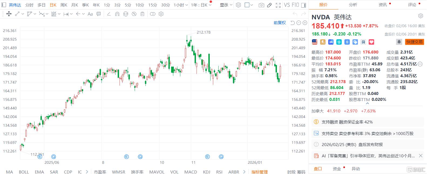Open the 指标管理 indicator management link
The width and height of the screenshot is (427, 174).
259,172
